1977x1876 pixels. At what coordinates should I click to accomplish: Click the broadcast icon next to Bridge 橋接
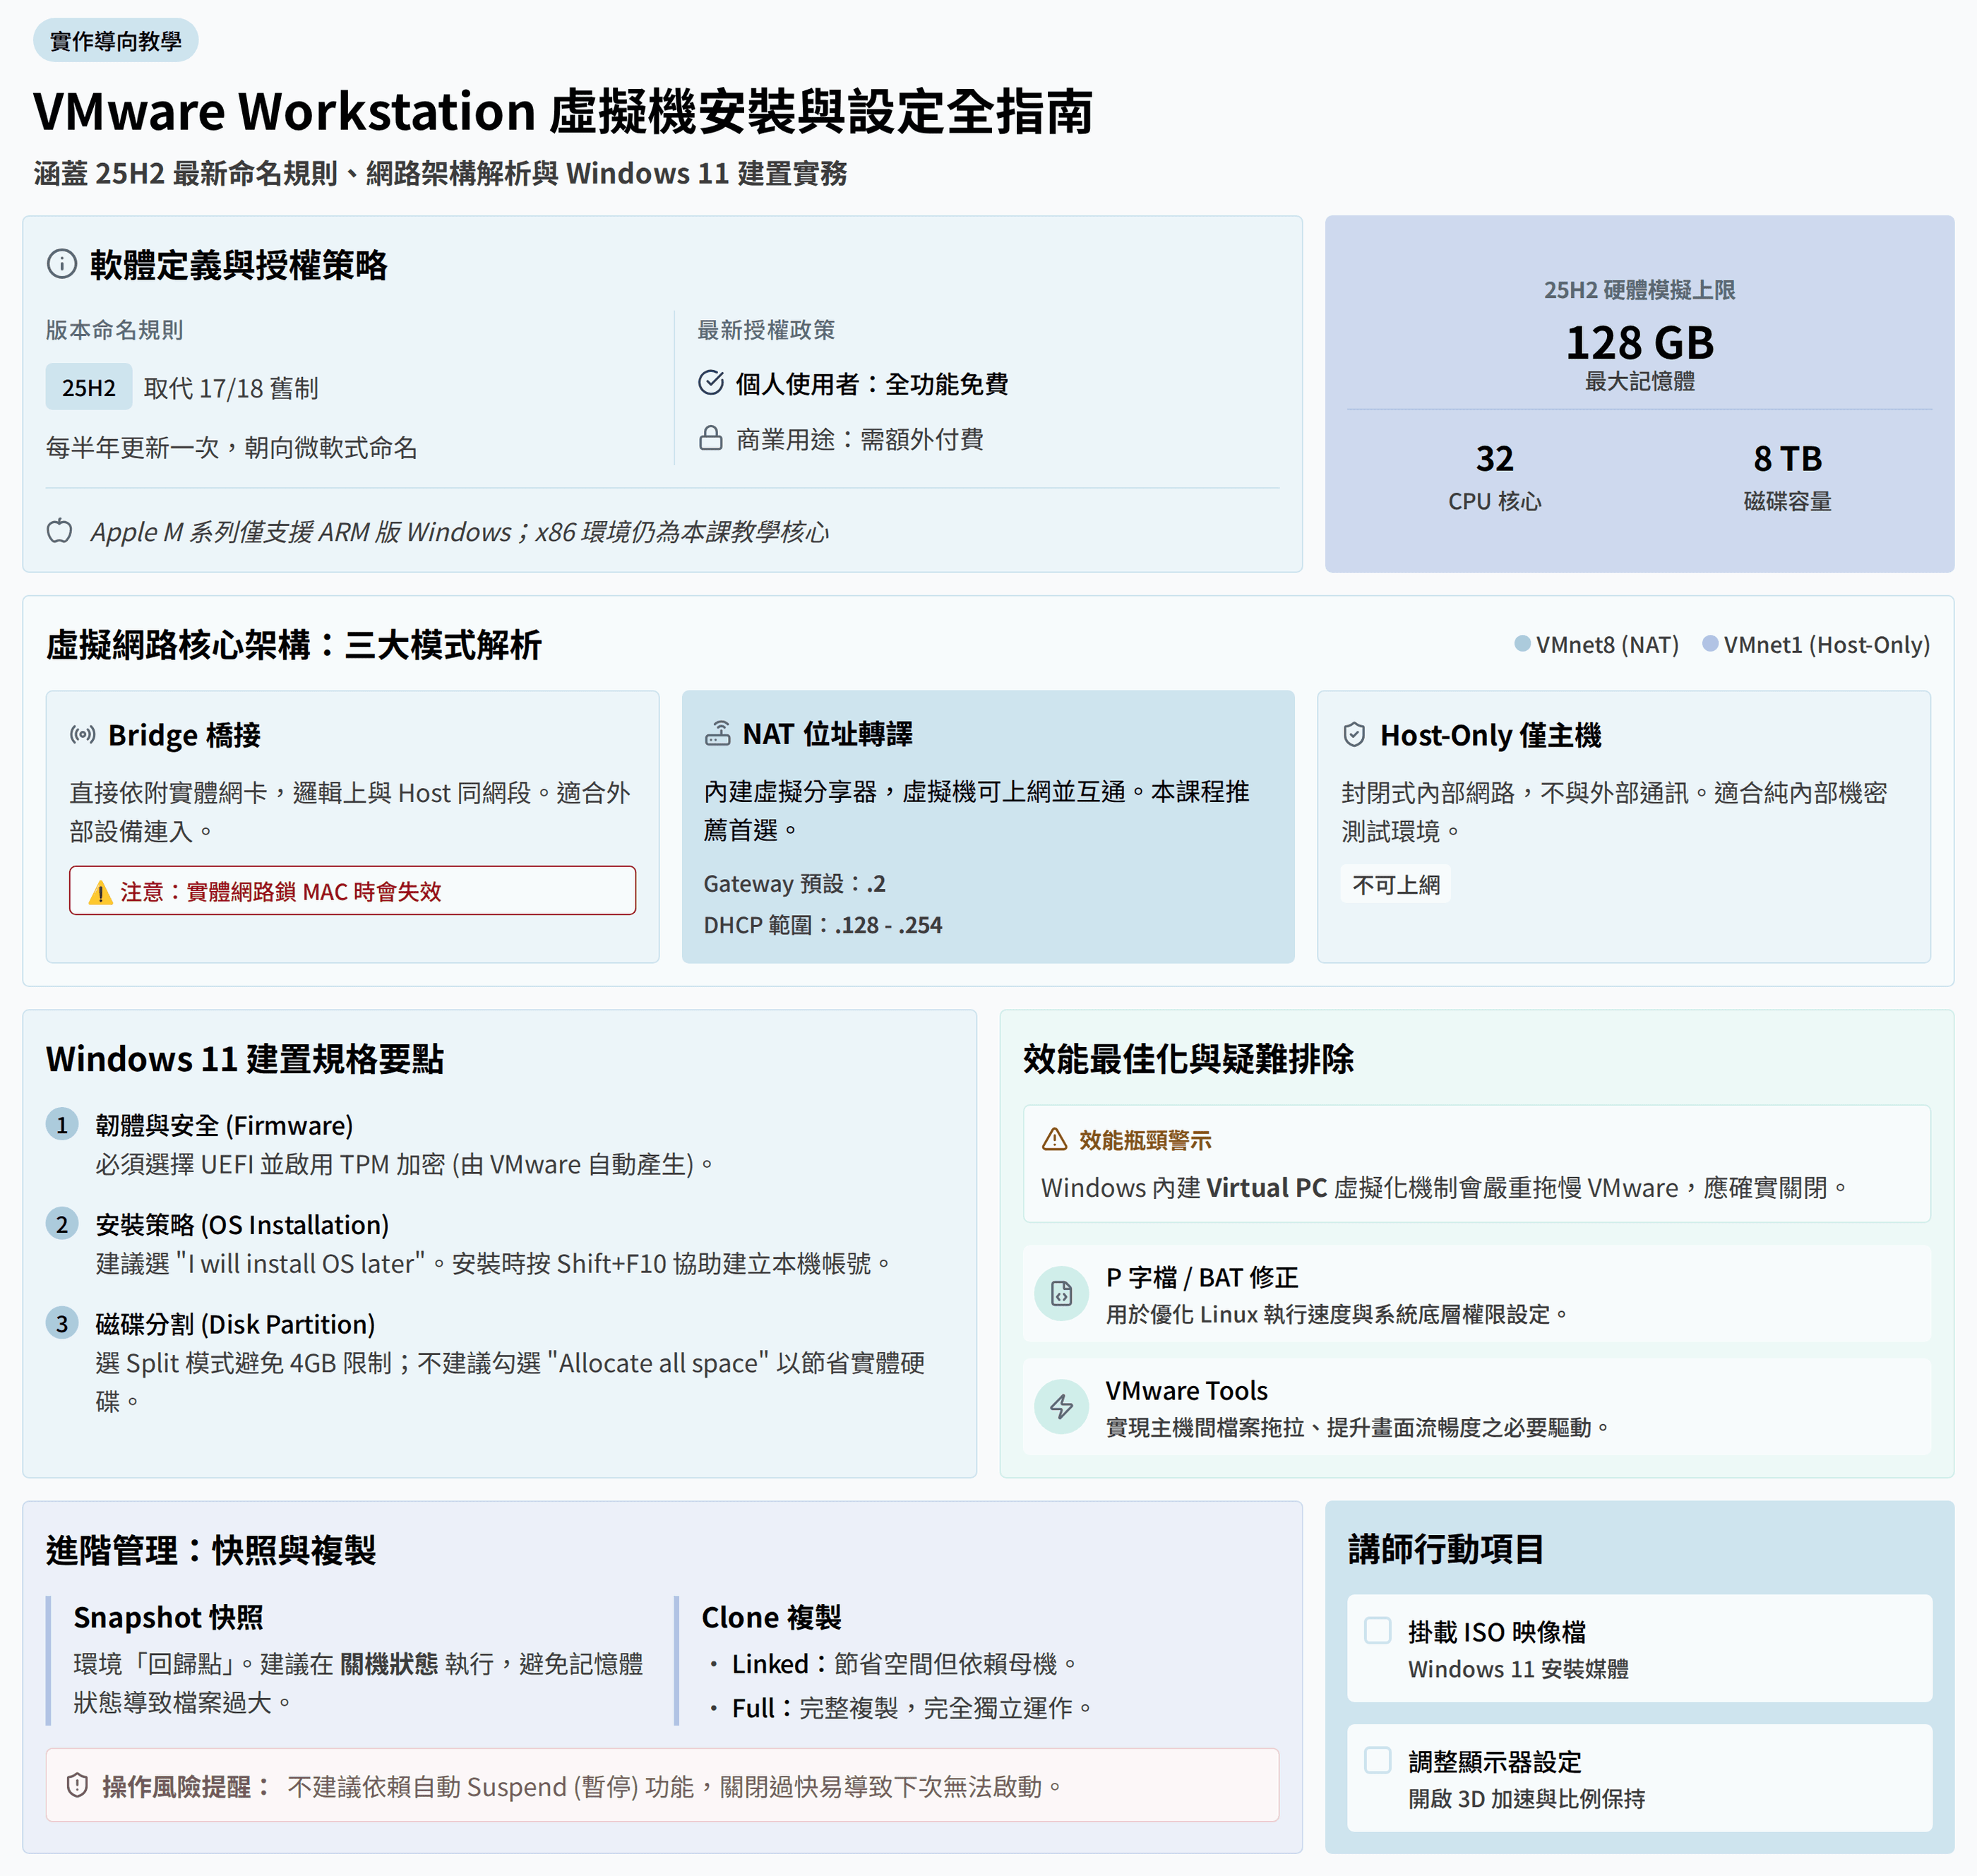pos(83,735)
